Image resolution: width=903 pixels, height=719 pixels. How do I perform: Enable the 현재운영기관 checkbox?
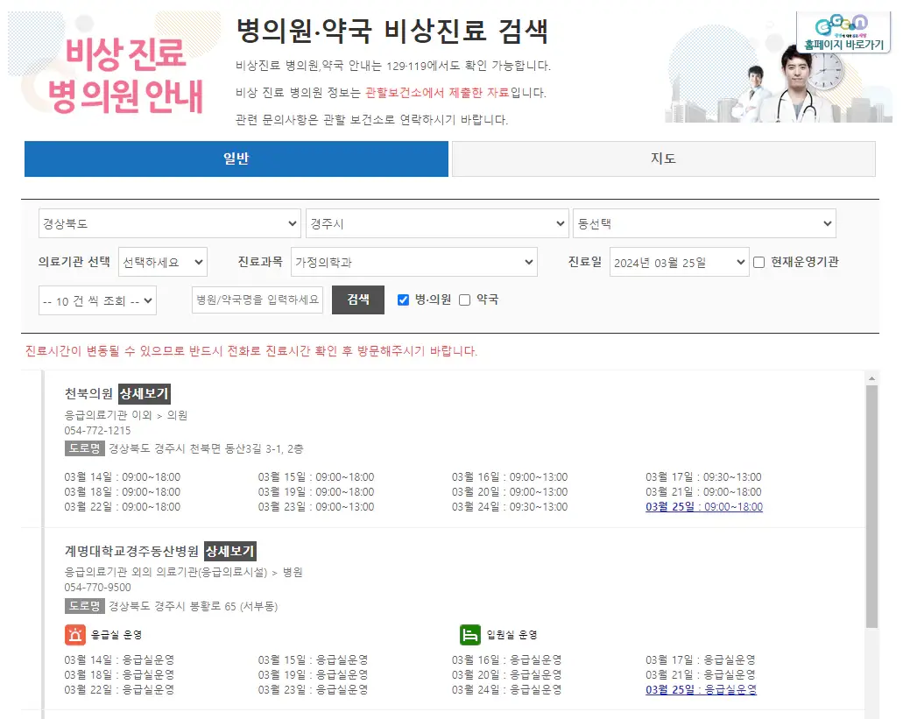tap(758, 263)
